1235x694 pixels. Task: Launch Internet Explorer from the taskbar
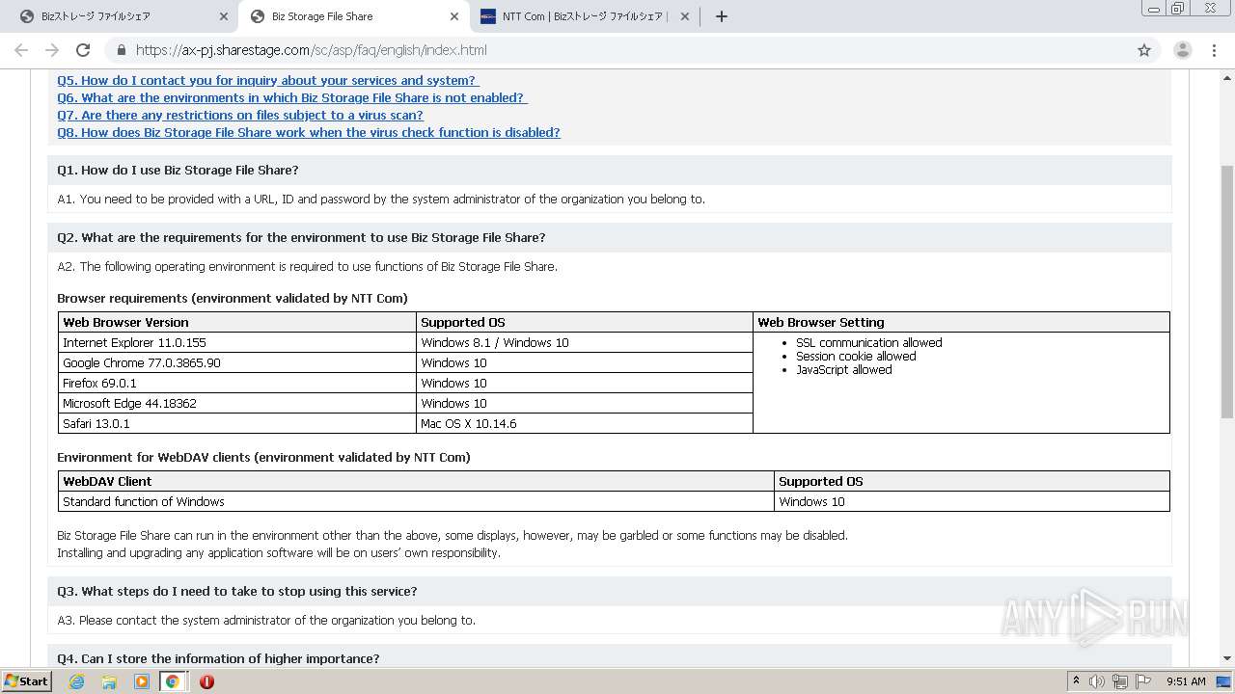76,681
